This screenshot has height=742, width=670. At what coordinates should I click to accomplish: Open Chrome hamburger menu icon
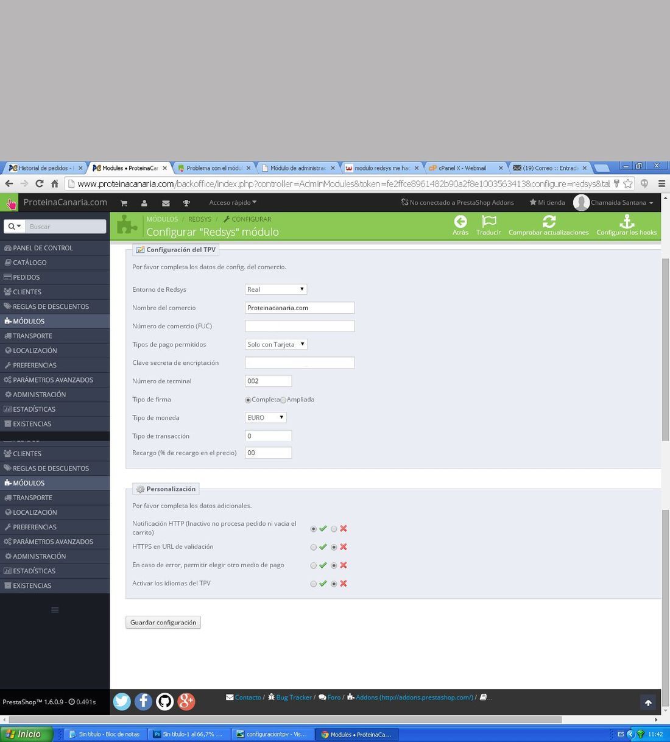(x=661, y=183)
